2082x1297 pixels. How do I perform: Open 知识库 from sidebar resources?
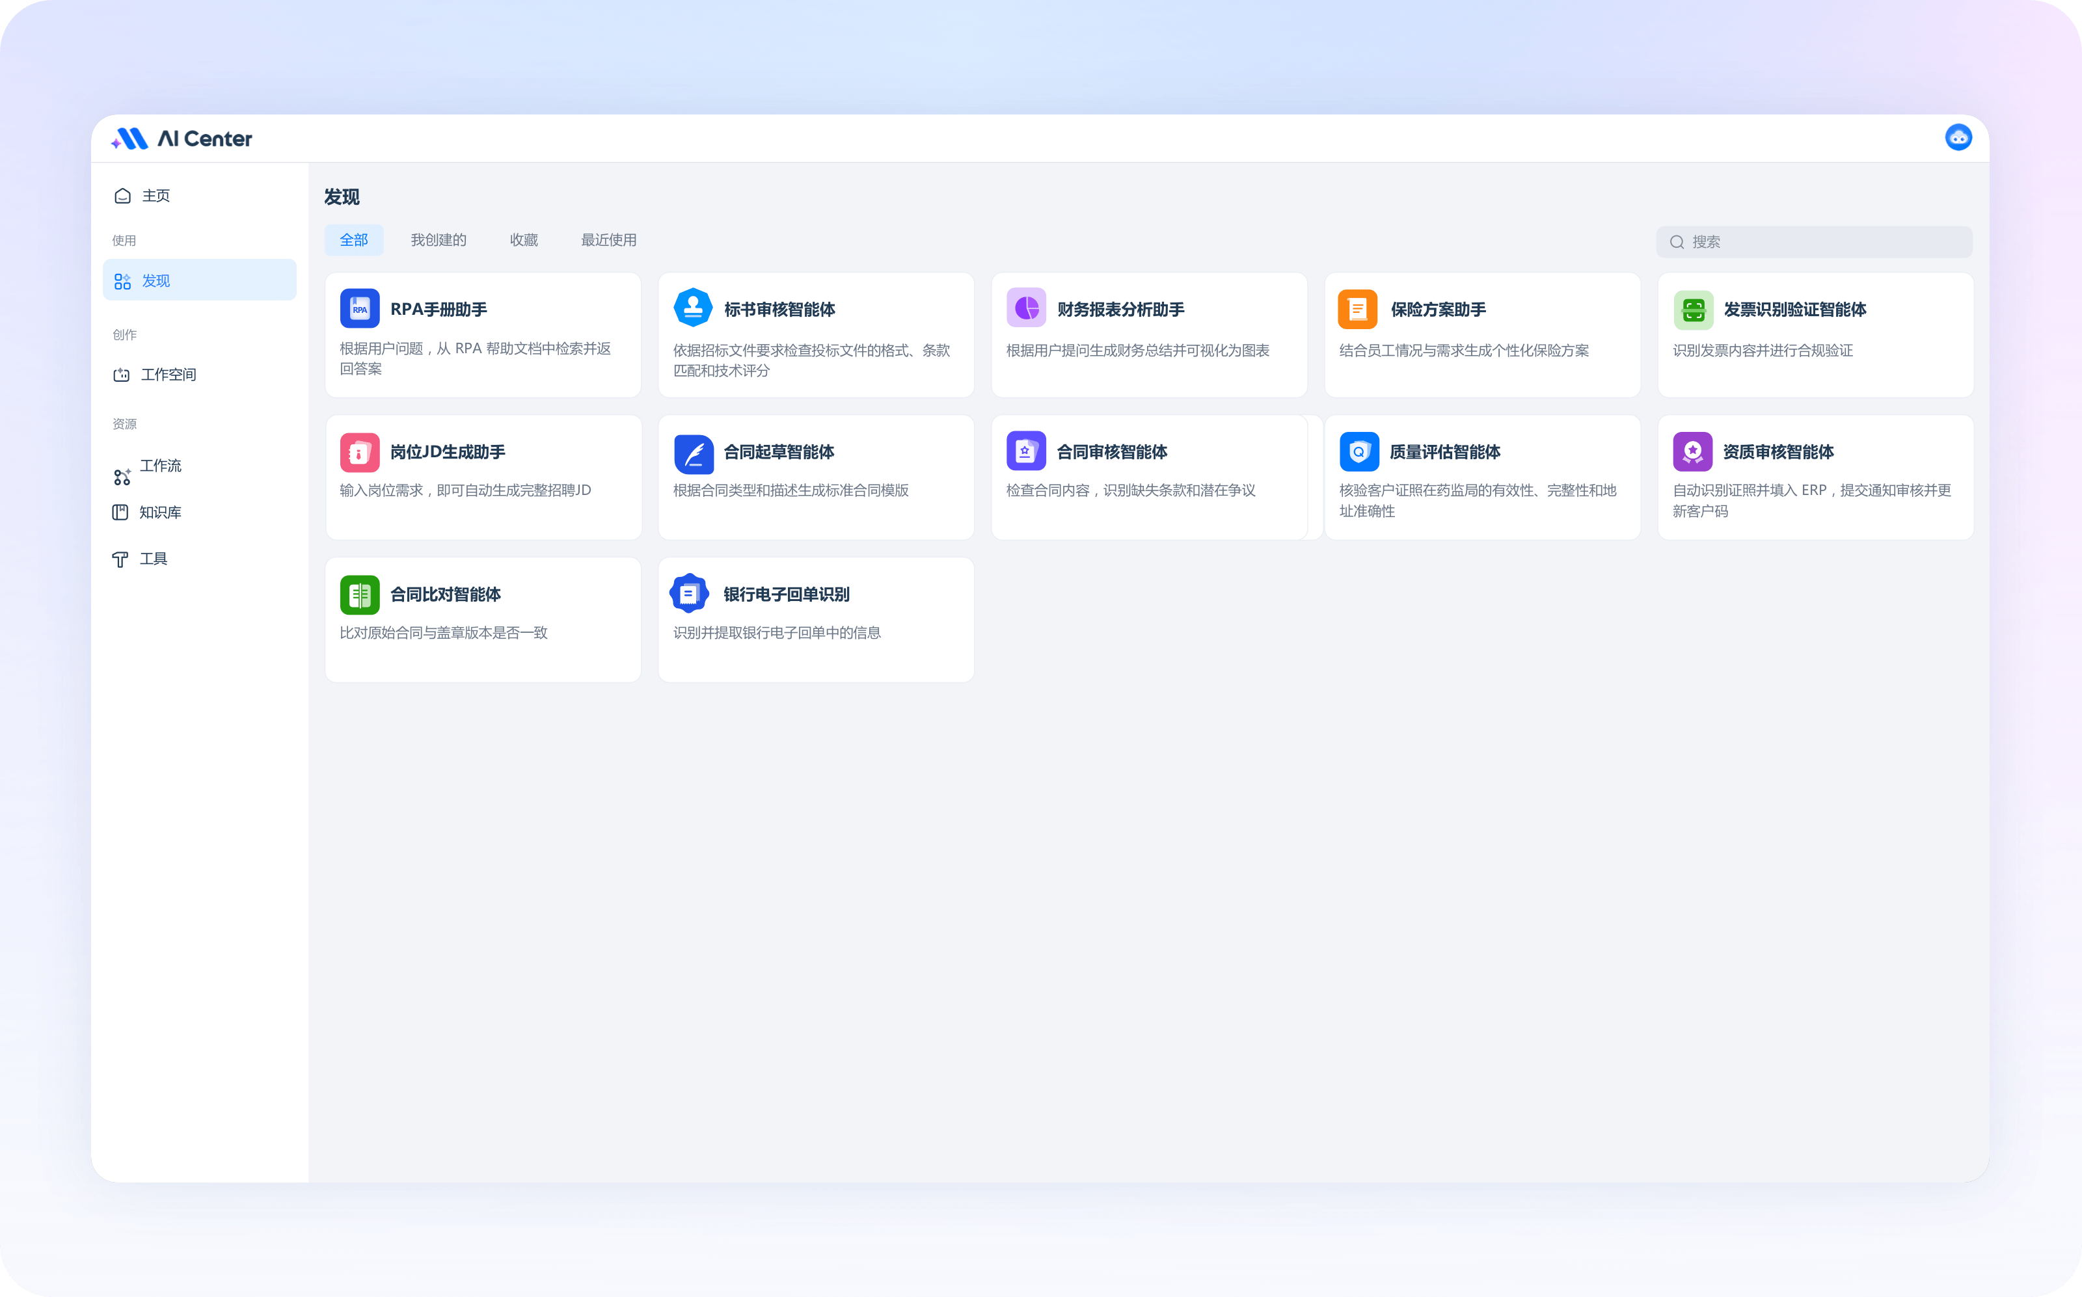(x=159, y=512)
